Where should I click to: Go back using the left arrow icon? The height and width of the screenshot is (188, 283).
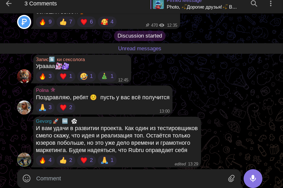click(9, 3)
